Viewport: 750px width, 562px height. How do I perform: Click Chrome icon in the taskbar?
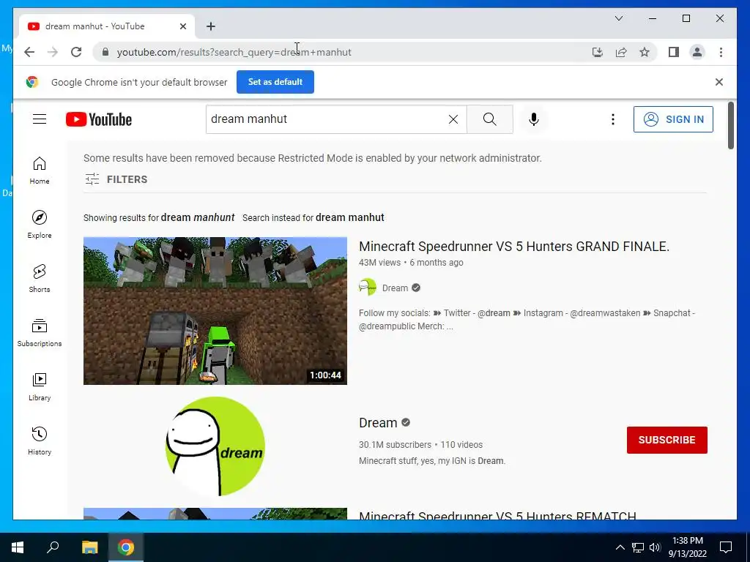[126, 547]
